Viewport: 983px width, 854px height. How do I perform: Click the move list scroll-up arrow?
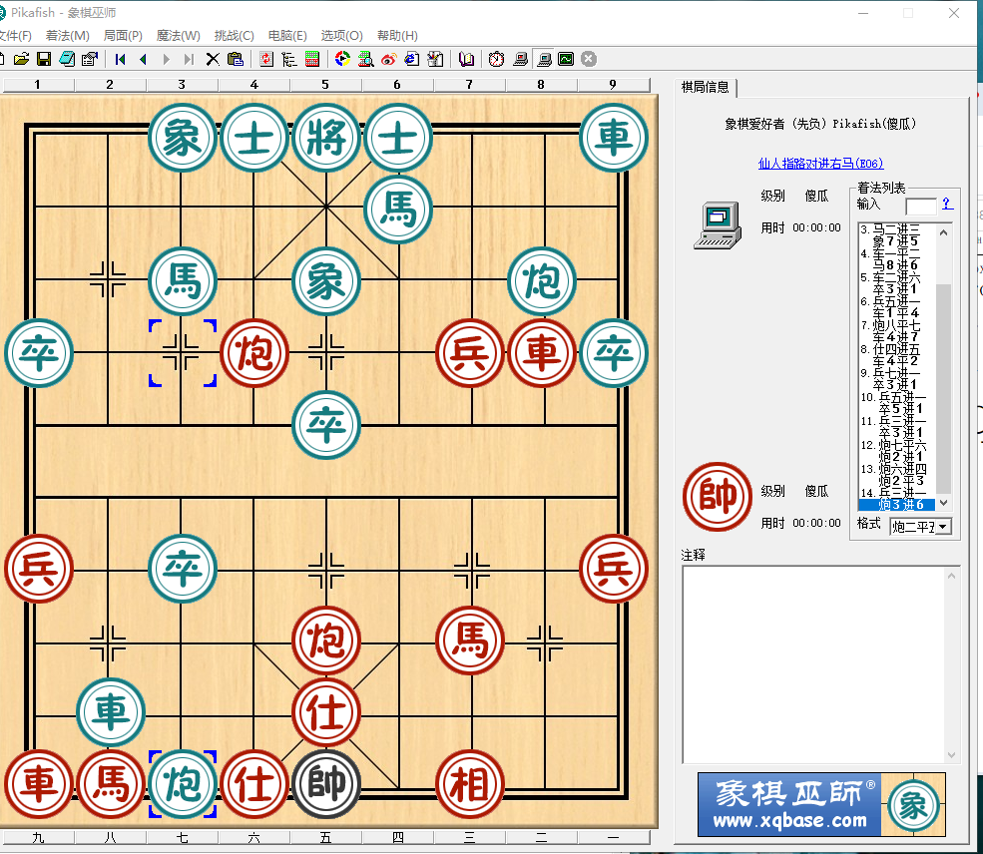pyautogui.click(x=943, y=232)
